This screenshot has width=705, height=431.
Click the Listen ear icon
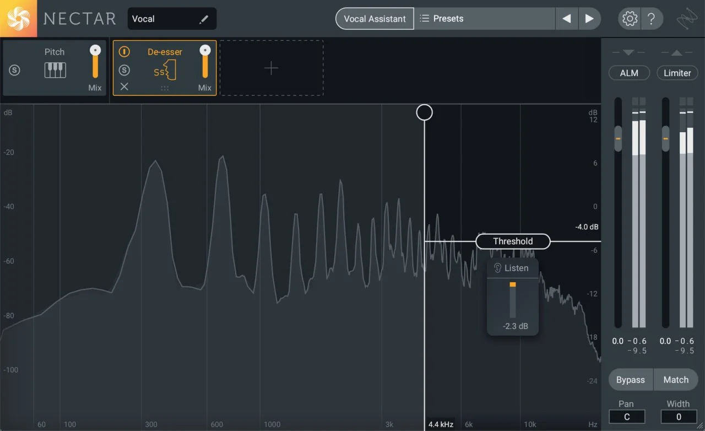[x=498, y=268]
